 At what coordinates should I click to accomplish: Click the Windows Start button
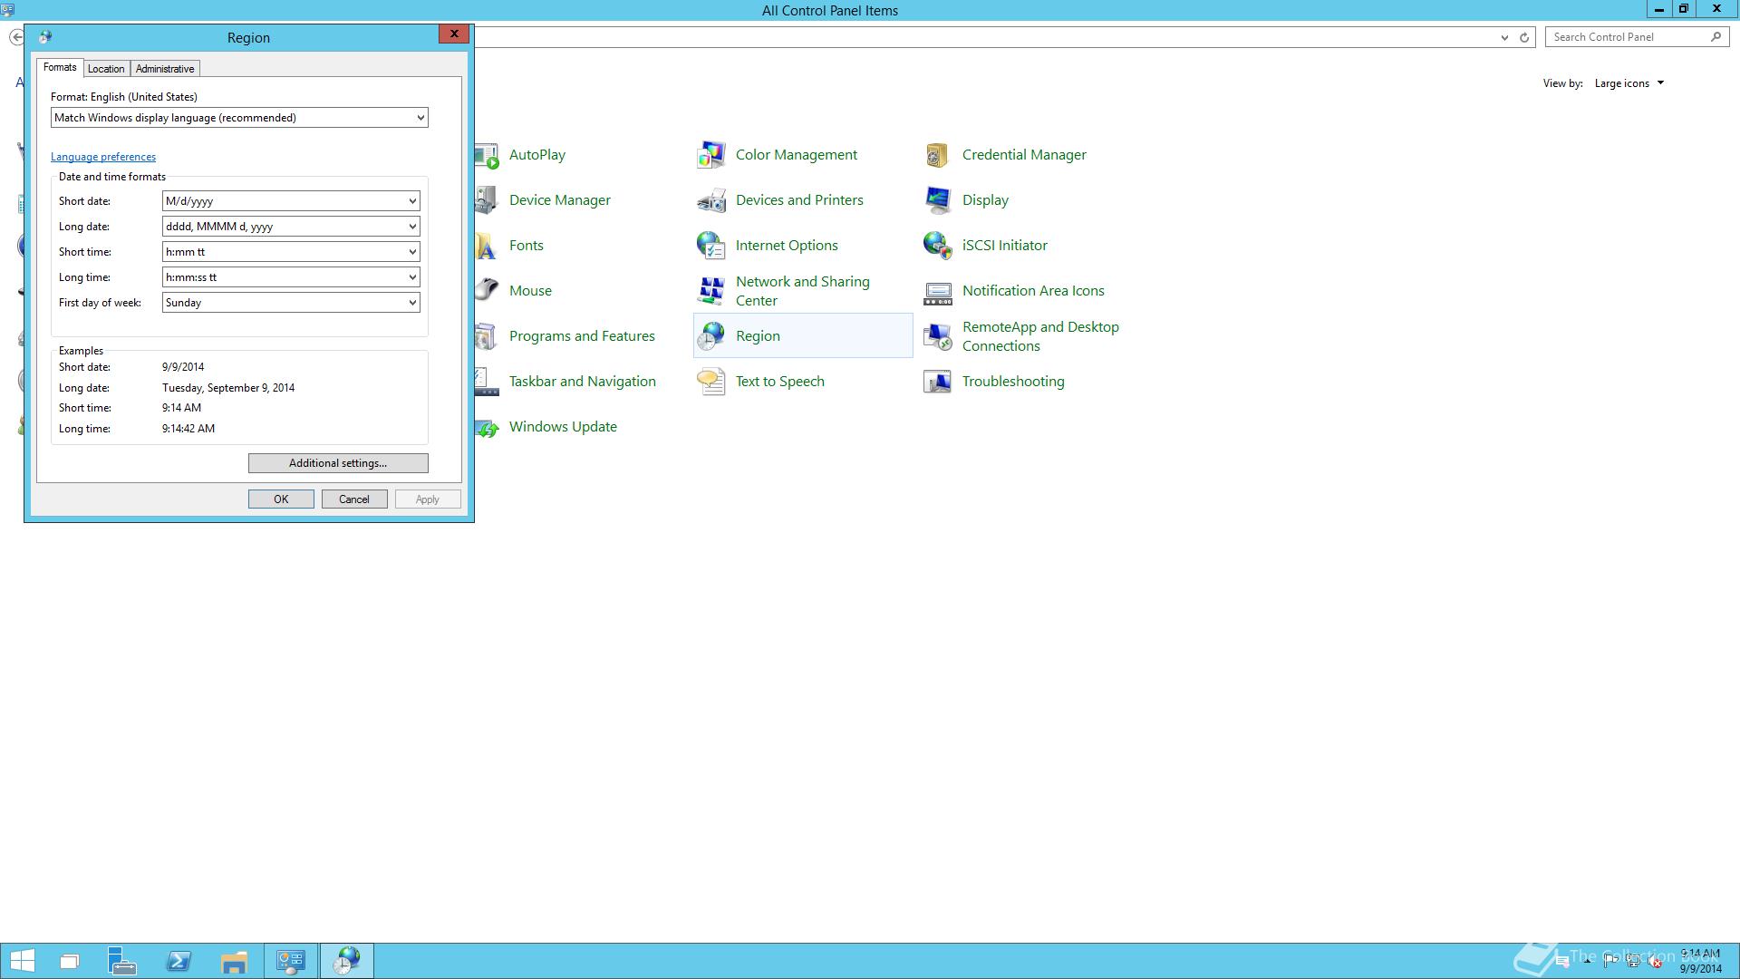(22, 961)
